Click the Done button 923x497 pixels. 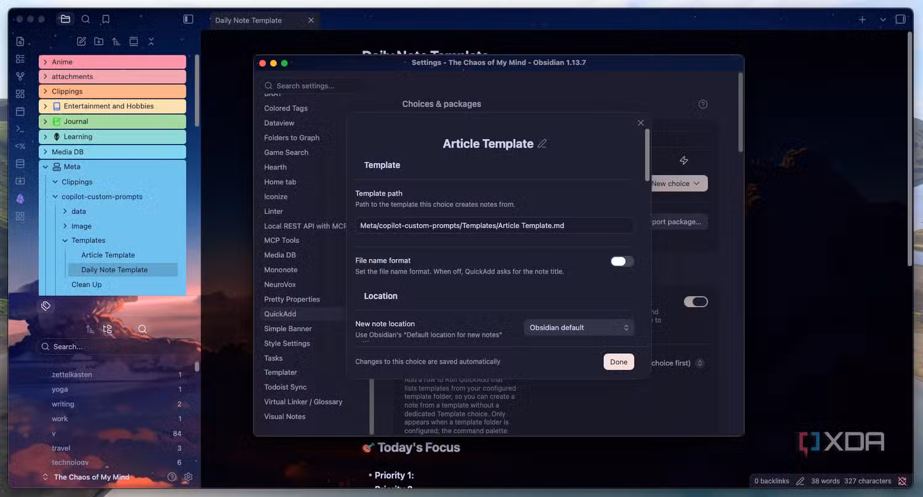(x=618, y=362)
